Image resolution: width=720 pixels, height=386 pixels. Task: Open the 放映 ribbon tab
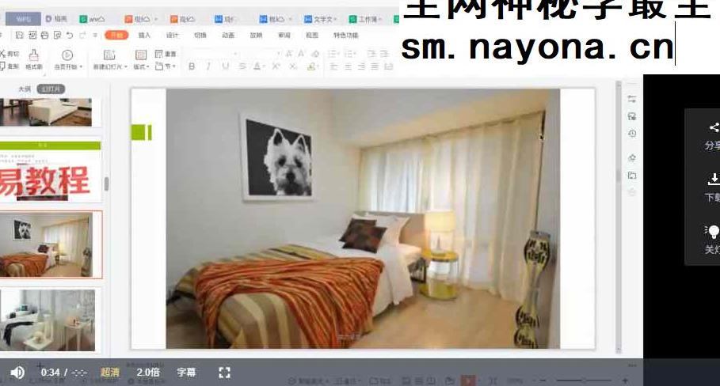tap(256, 35)
